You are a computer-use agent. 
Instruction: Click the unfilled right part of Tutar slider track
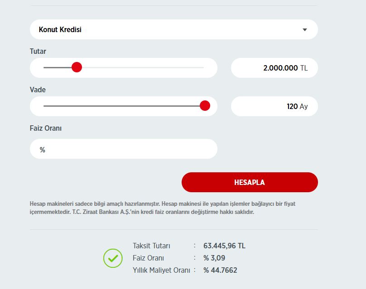click(x=145, y=67)
